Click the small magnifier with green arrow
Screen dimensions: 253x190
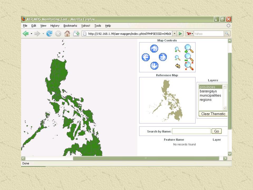coord(177,49)
